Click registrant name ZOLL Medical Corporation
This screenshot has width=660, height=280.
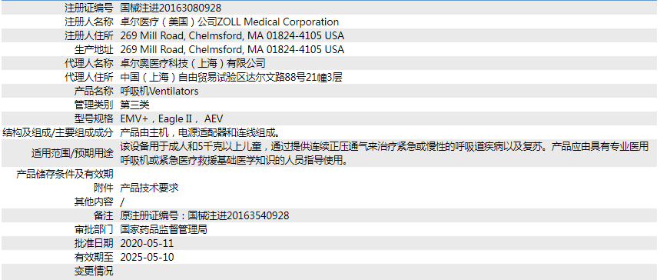[230, 22]
